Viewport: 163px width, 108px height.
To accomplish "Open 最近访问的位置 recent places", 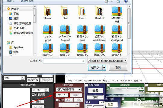I will click(x=20, y=23).
